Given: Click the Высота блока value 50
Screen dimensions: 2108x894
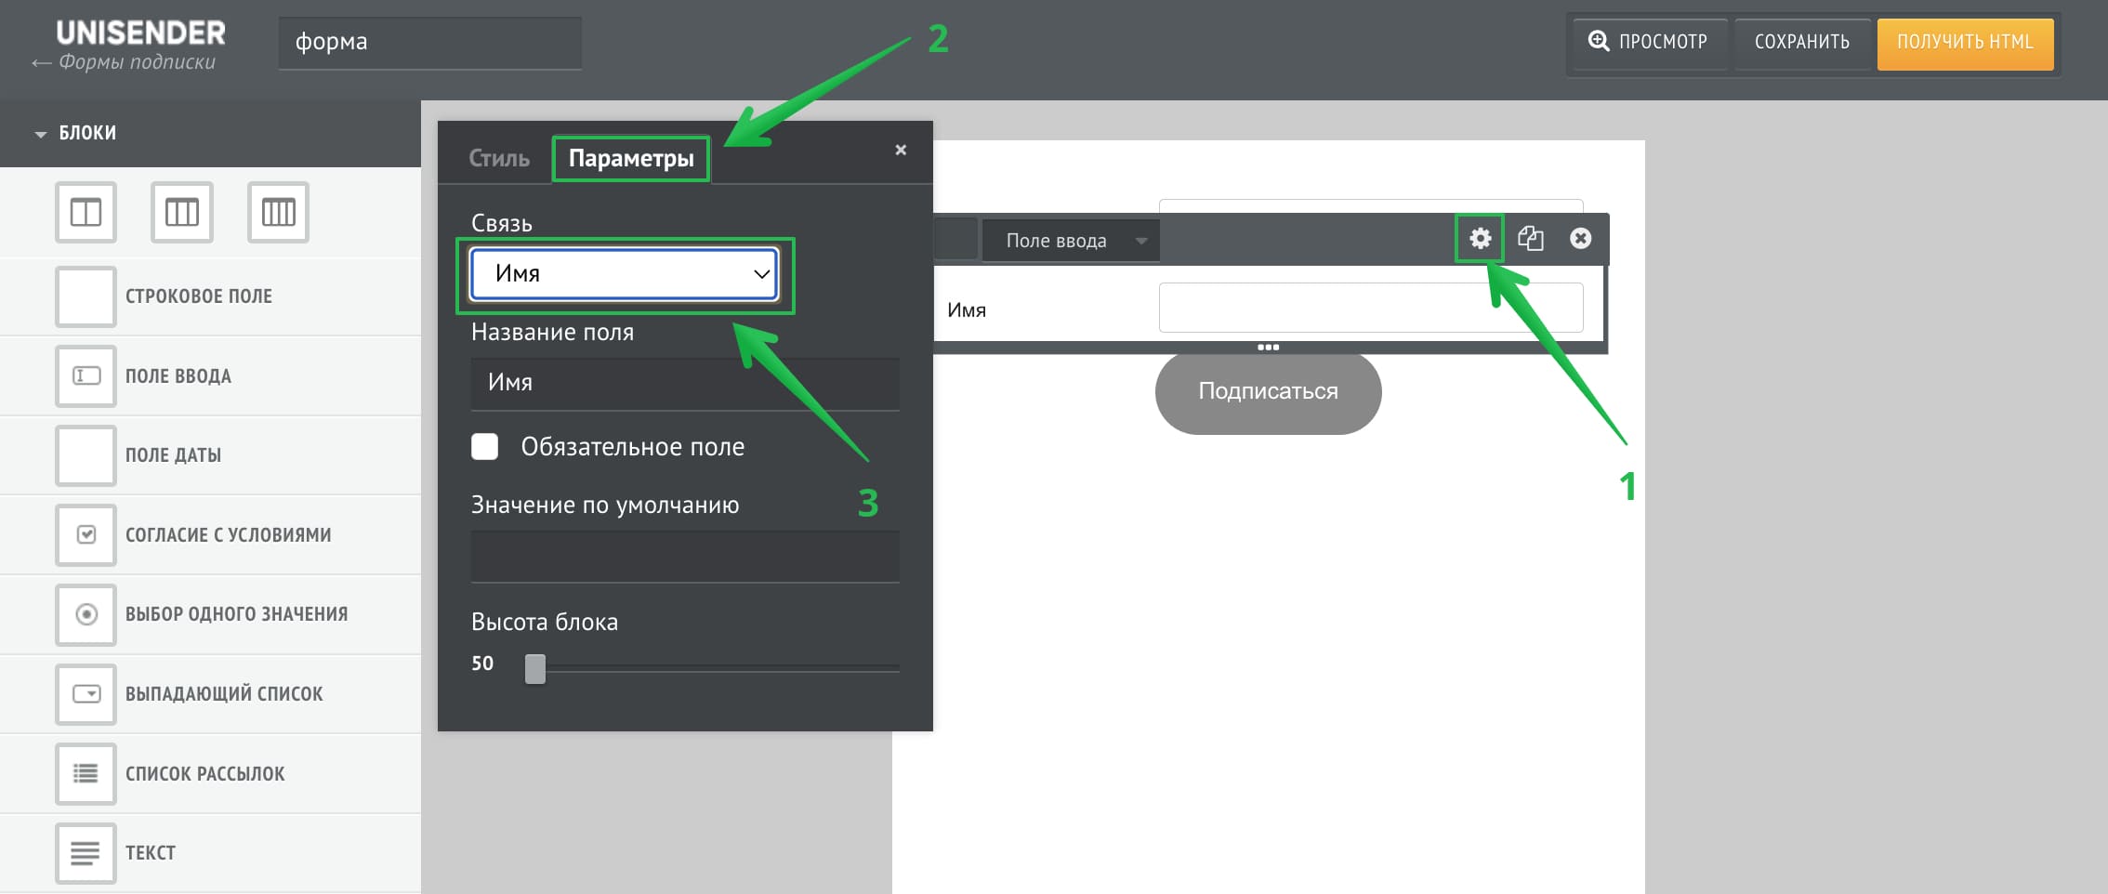Looking at the screenshot, I should coord(482,664).
